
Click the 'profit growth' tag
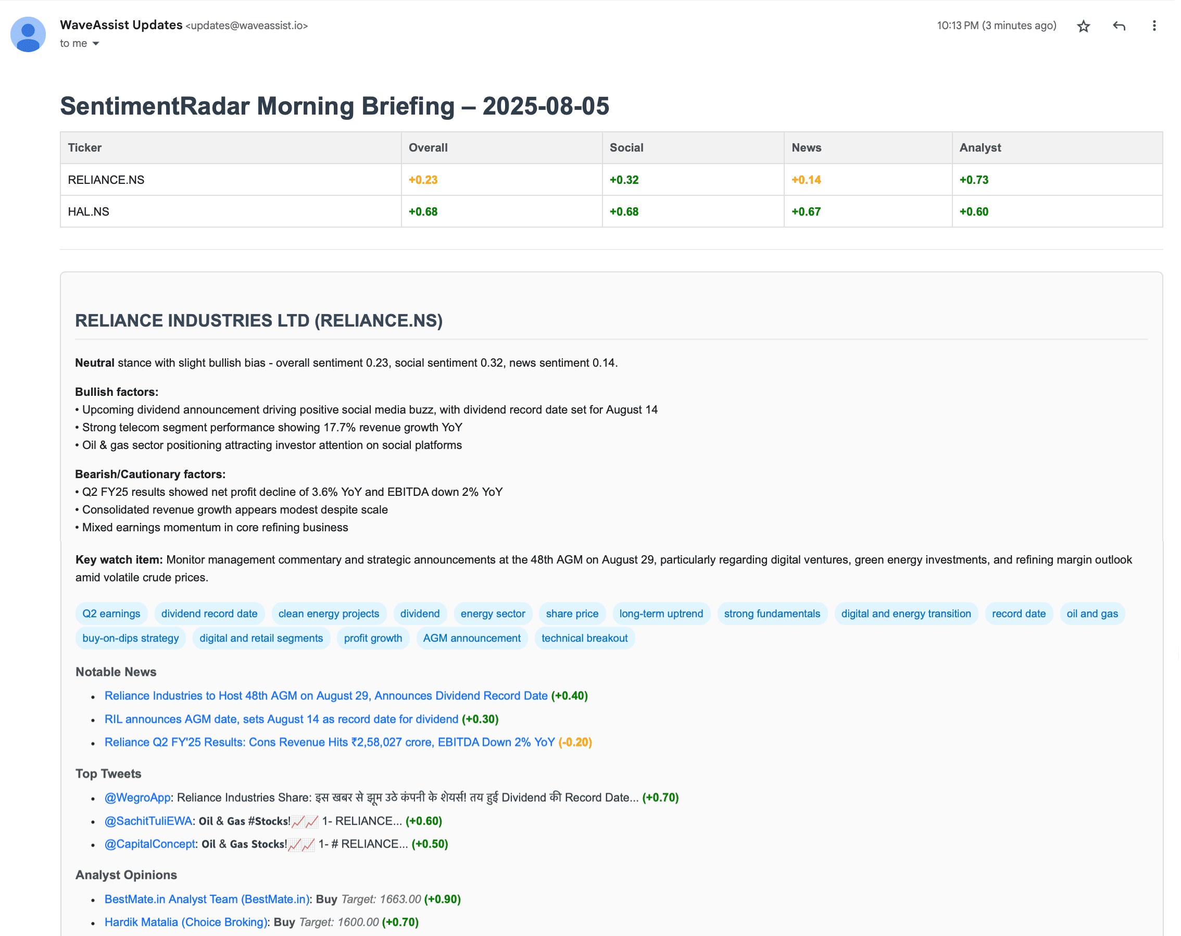coord(373,638)
